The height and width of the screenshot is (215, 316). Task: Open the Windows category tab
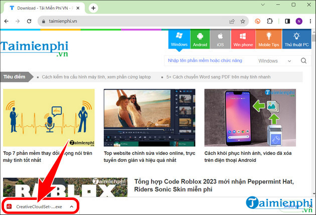(179, 39)
